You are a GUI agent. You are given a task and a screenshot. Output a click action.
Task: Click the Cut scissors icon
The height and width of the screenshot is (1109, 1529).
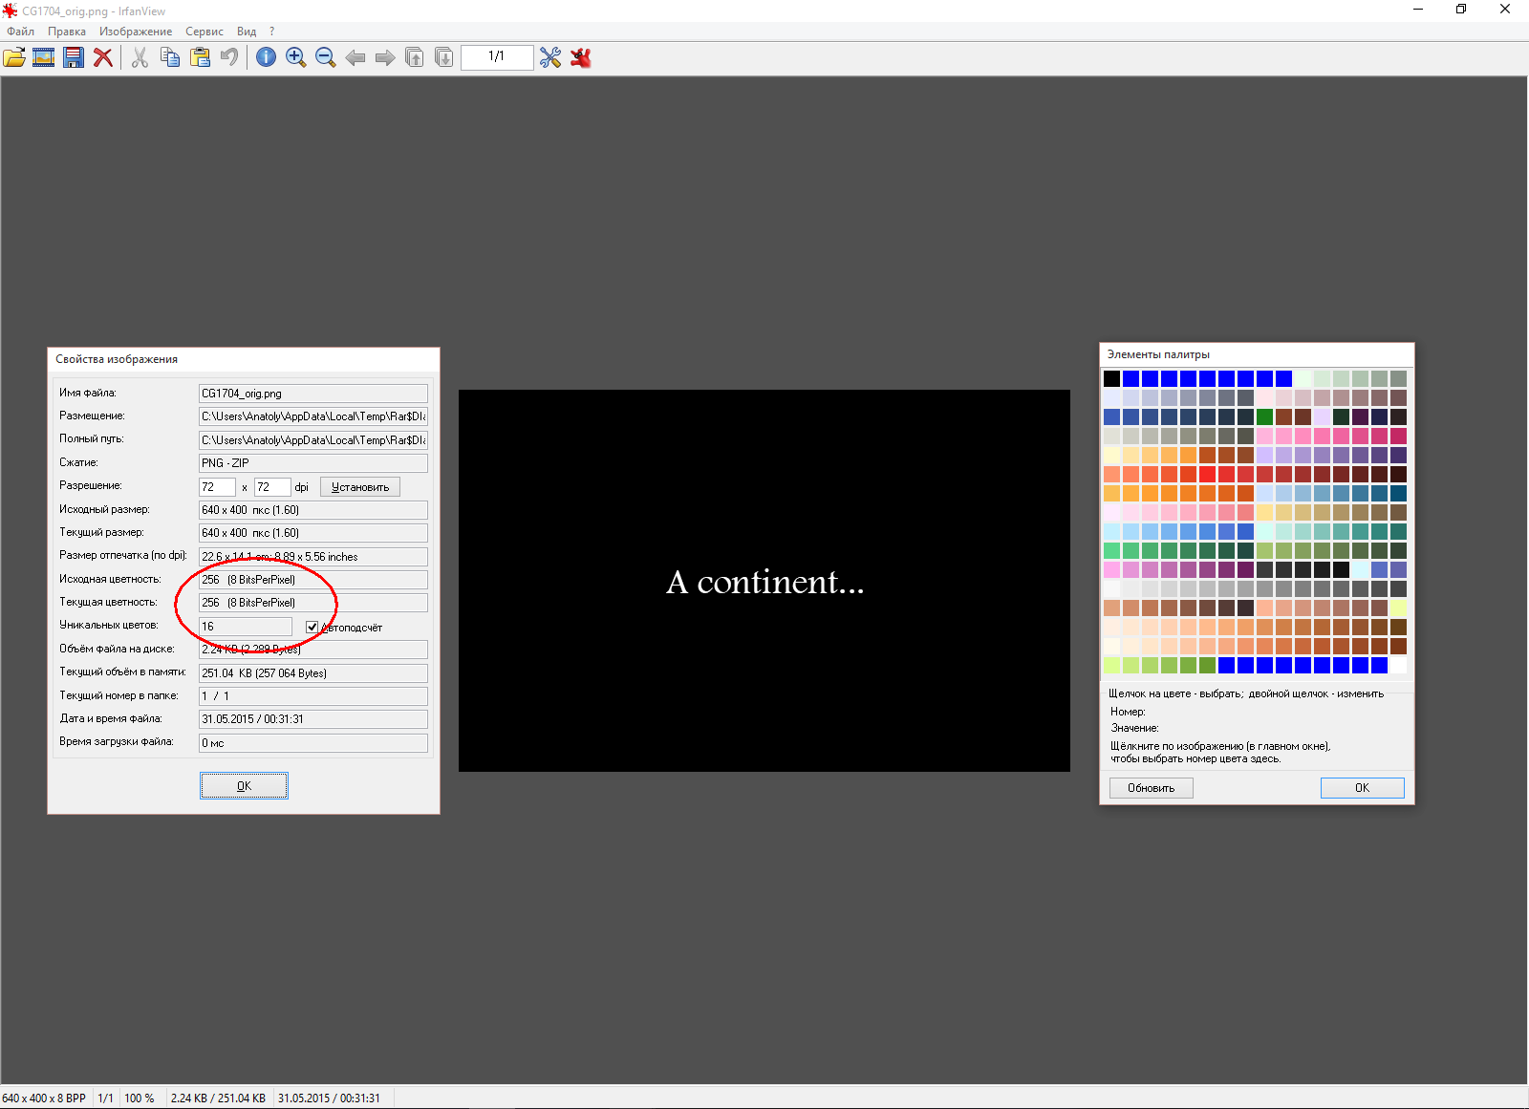tap(140, 57)
